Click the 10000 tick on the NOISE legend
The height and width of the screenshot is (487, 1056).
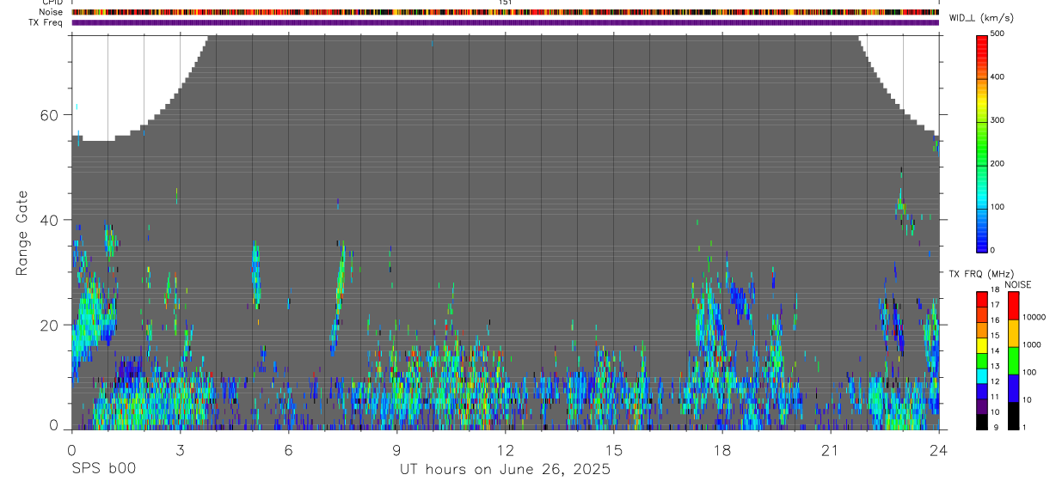pos(1035,317)
